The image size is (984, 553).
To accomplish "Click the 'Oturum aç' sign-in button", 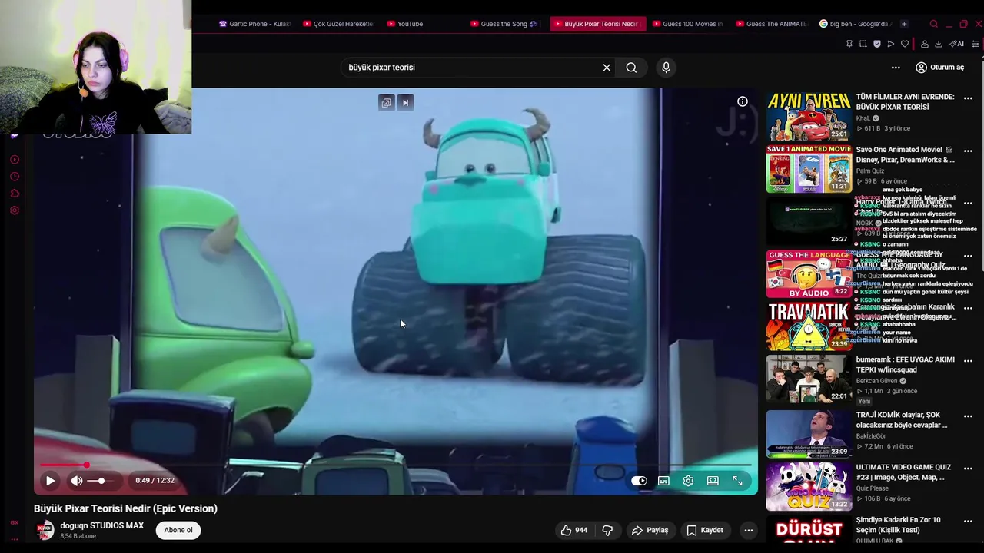I will coord(939,68).
